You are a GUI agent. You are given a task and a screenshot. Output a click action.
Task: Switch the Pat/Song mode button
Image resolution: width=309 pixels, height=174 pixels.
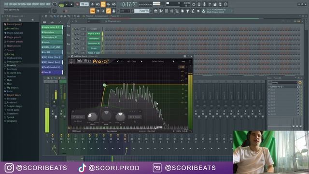point(61,4)
